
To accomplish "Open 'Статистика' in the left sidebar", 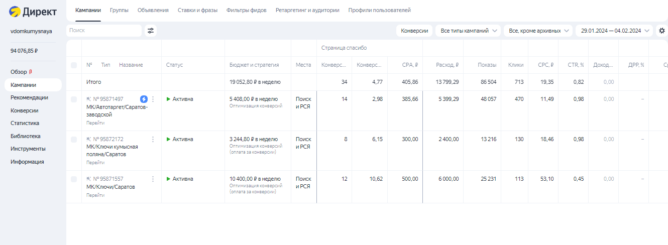I will point(25,123).
